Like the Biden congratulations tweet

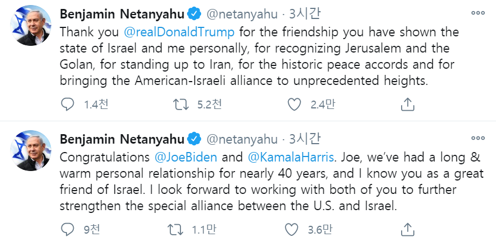292,229
